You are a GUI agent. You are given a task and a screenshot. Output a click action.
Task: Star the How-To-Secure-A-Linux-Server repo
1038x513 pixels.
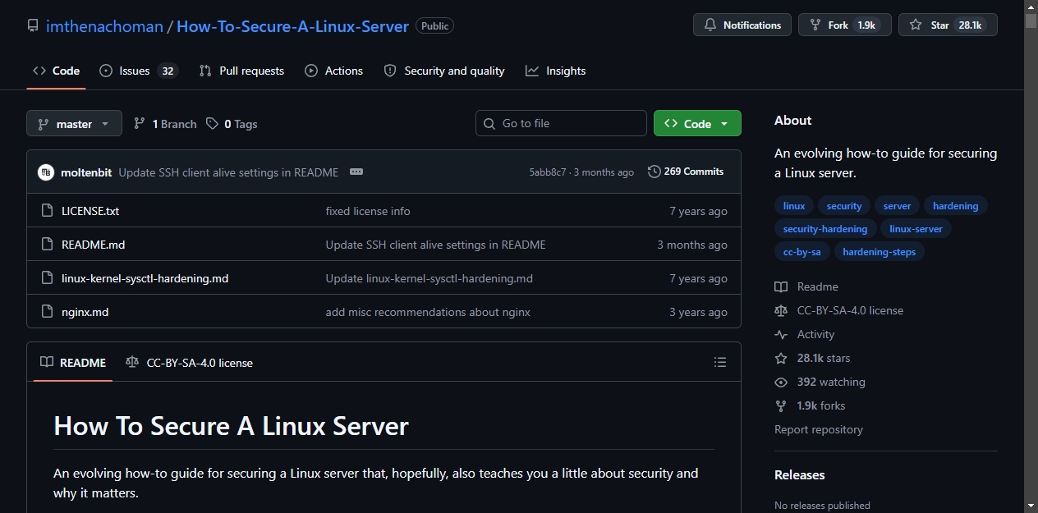coord(948,25)
